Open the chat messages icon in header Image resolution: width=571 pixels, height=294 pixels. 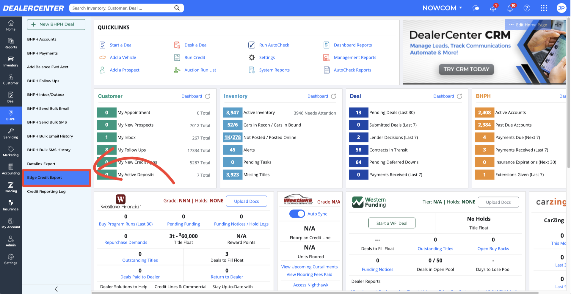click(476, 8)
